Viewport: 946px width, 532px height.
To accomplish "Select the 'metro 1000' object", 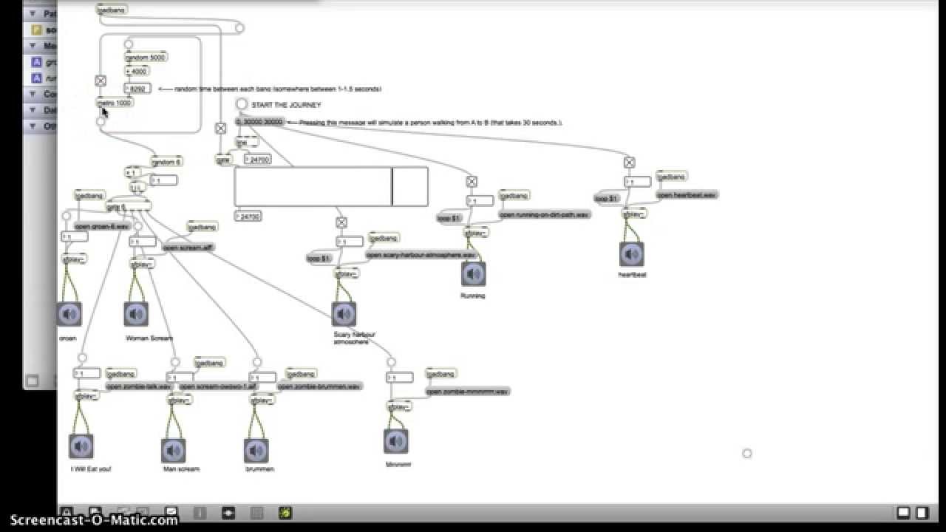I will coord(115,103).
